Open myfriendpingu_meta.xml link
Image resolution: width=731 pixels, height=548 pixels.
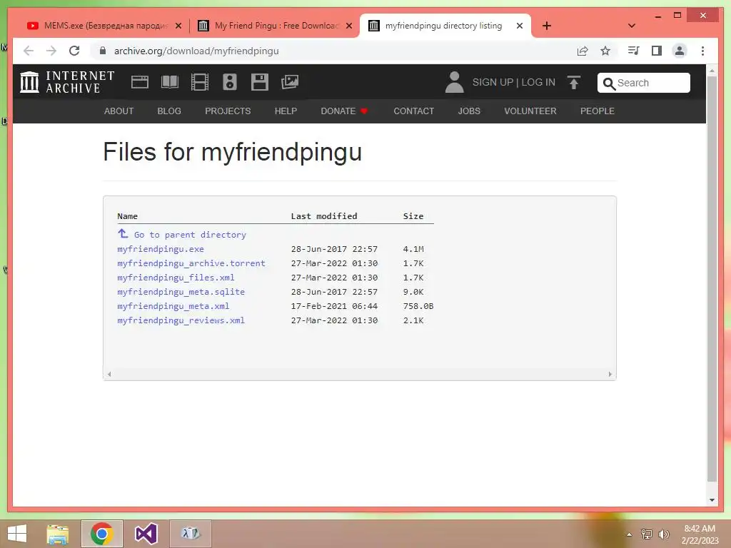coord(173,306)
